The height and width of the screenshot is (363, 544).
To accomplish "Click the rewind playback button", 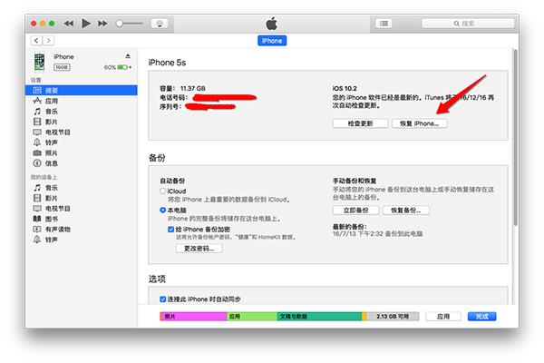I will pos(69,24).
